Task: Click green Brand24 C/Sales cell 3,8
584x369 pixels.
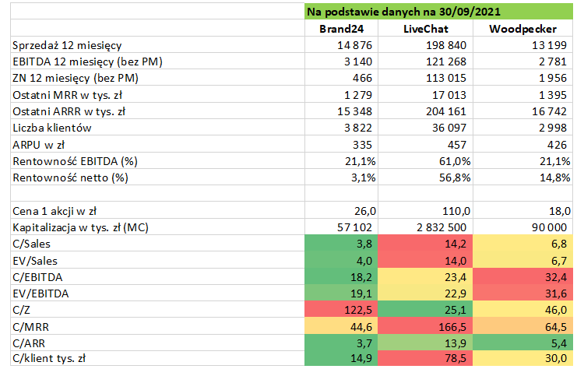Action: (x=341, y=244)
